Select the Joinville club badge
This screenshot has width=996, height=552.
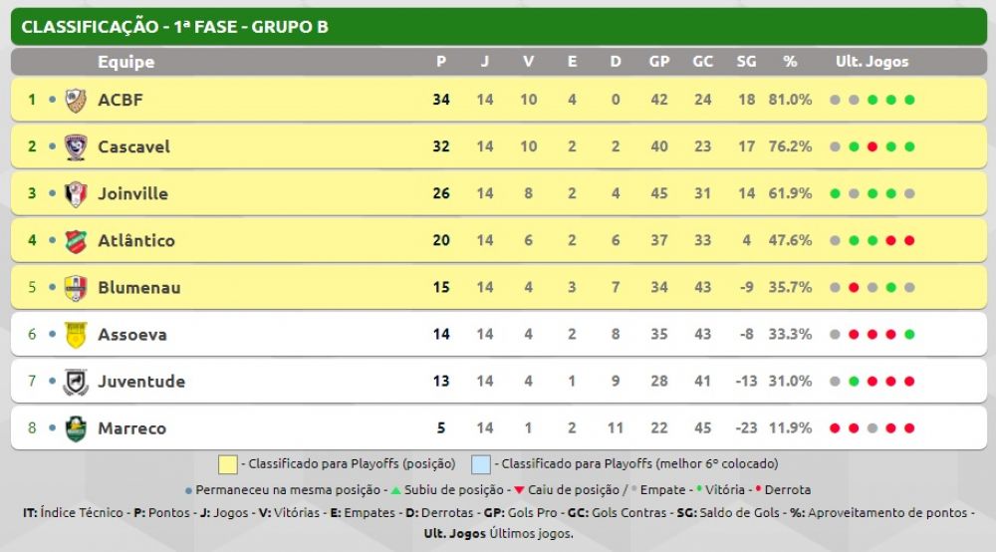pyautogui.click(x=76, y=193)
